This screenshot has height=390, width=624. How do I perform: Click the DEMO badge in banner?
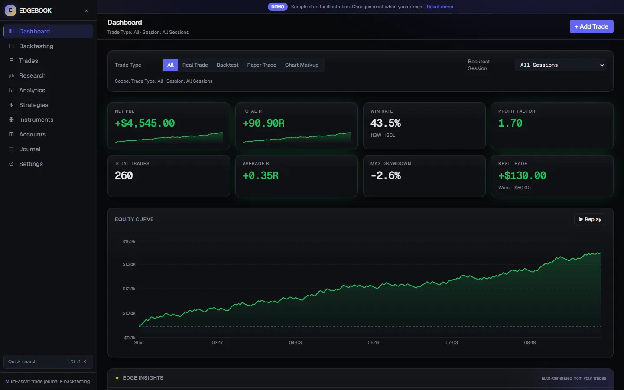pos(277,6)
